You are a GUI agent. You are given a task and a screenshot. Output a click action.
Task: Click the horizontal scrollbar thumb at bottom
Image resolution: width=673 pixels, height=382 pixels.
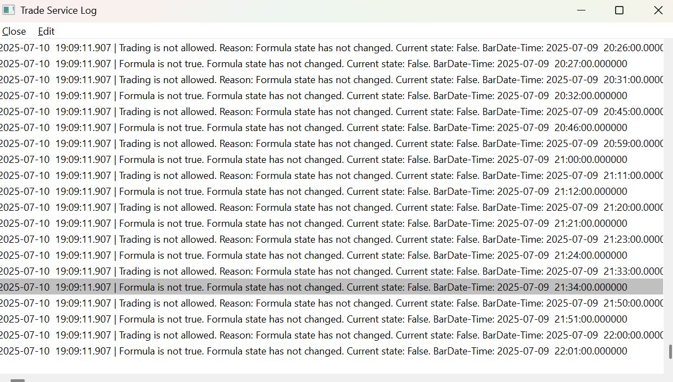pos(18,380)
